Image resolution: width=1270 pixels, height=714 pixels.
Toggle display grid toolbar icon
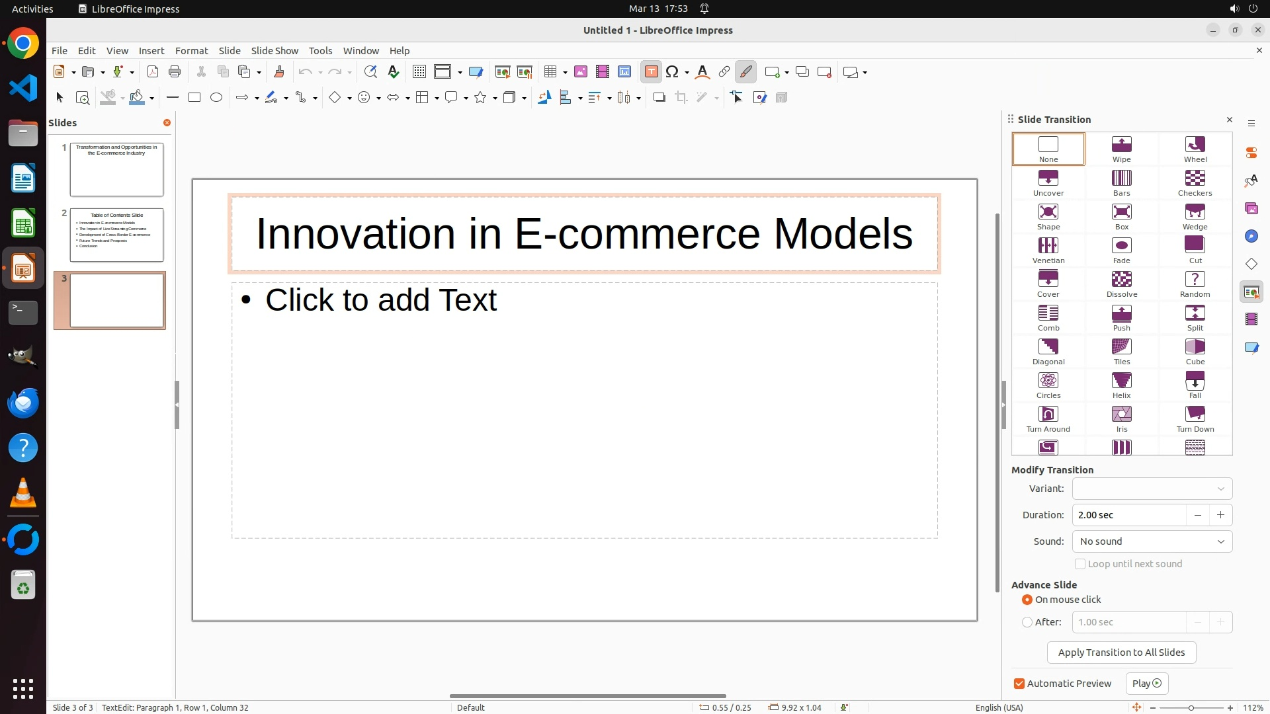click(x=419, y=72)
